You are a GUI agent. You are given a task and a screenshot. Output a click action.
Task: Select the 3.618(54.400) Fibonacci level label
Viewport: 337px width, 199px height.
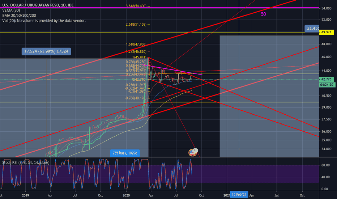136,6
